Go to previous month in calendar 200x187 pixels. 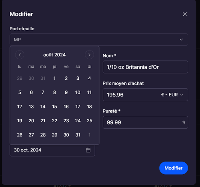coord(20,55)
